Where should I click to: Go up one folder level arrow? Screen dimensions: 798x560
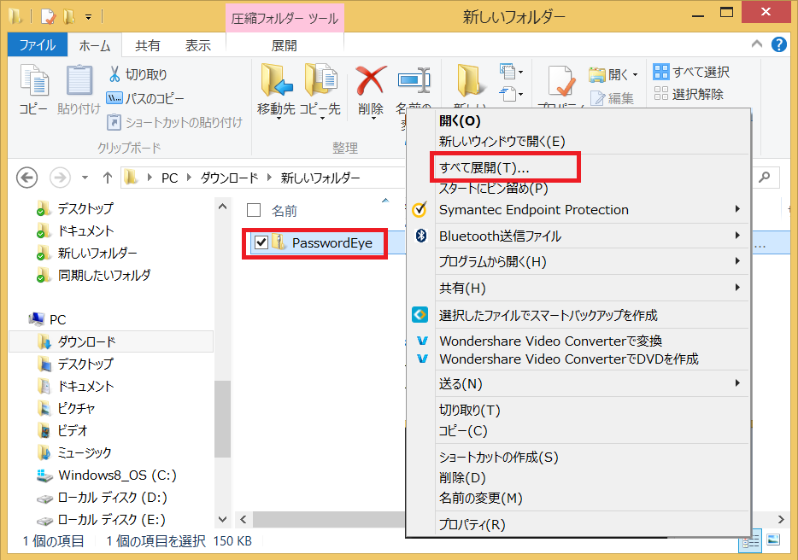tap(107, 178)
